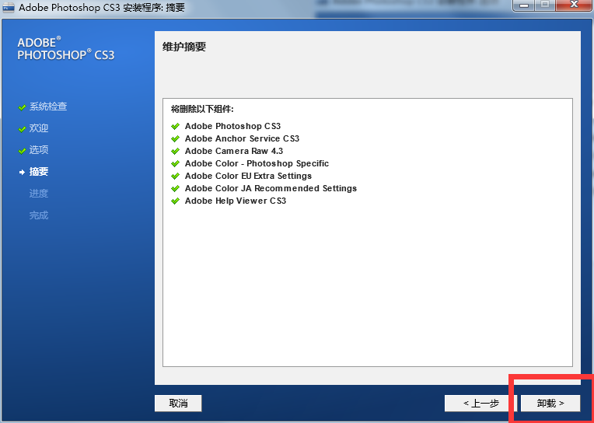
Task: Click the arrow icon next to 摘要
Action: [22, 173]
